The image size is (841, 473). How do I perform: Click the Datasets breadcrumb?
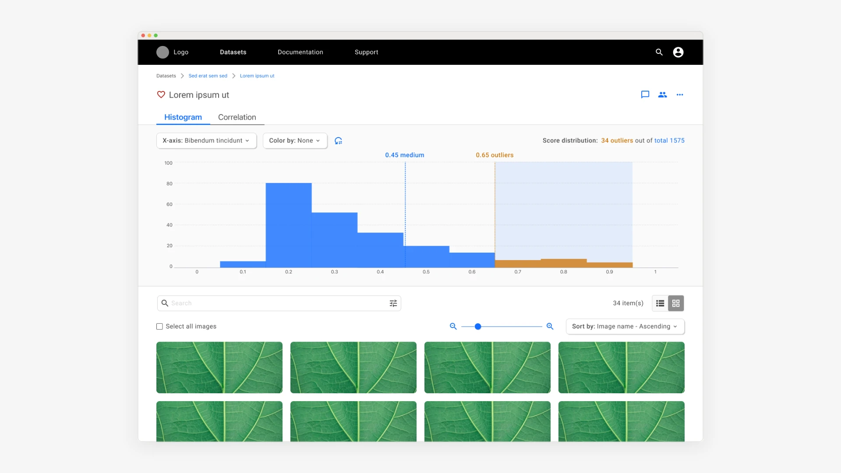pos(166,76)
